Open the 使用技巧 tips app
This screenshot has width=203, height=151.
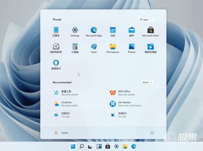tap(56, 63)
